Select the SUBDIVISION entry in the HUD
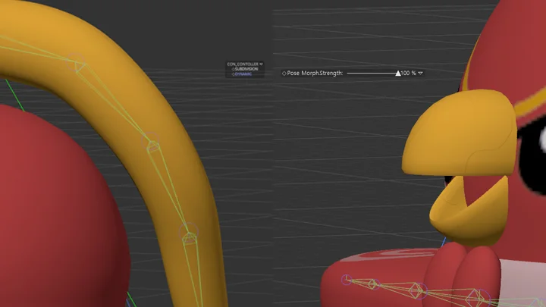Viewport: 546px width, 307px height. [246, 69]
